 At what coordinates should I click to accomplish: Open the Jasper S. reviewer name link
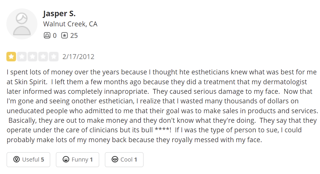59,14
